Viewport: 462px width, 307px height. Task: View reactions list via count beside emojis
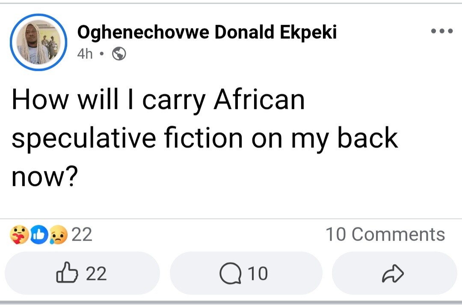82,235
